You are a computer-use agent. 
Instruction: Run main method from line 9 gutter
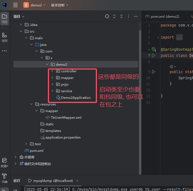pyautogui.click(x=153, y=72)
